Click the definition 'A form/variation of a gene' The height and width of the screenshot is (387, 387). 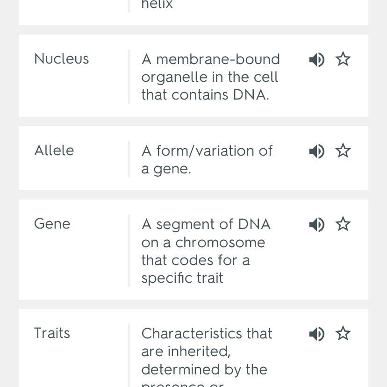207,159
